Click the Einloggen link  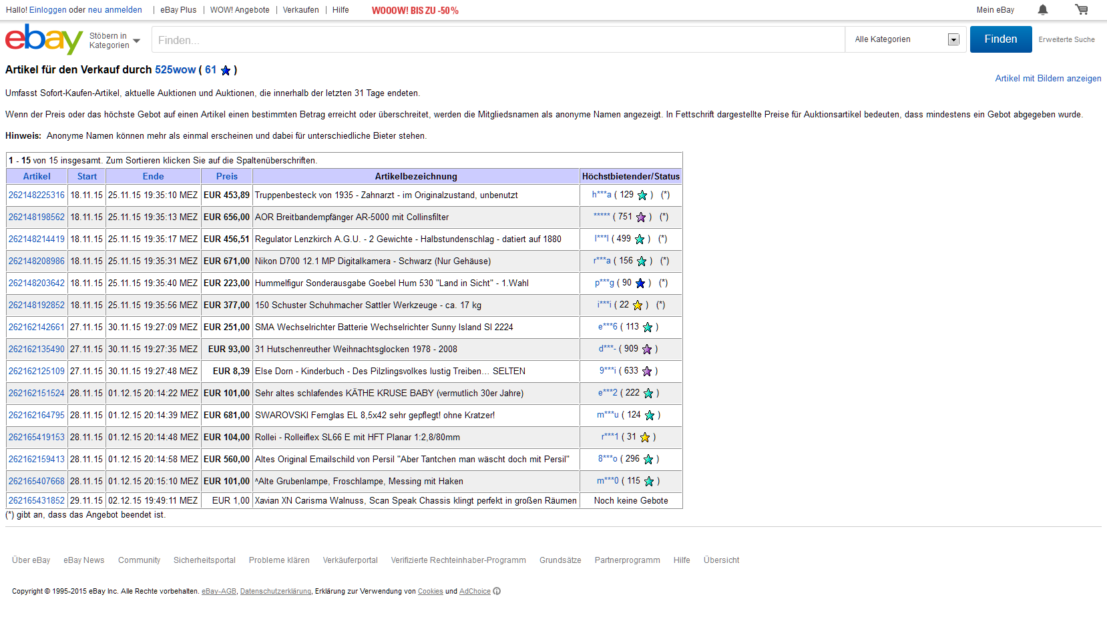tap(48, 10)
